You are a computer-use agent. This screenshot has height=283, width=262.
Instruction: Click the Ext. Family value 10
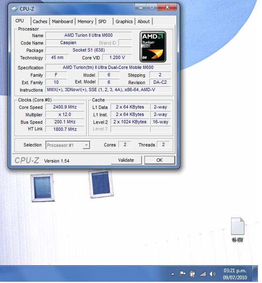(x=56, y=82)
